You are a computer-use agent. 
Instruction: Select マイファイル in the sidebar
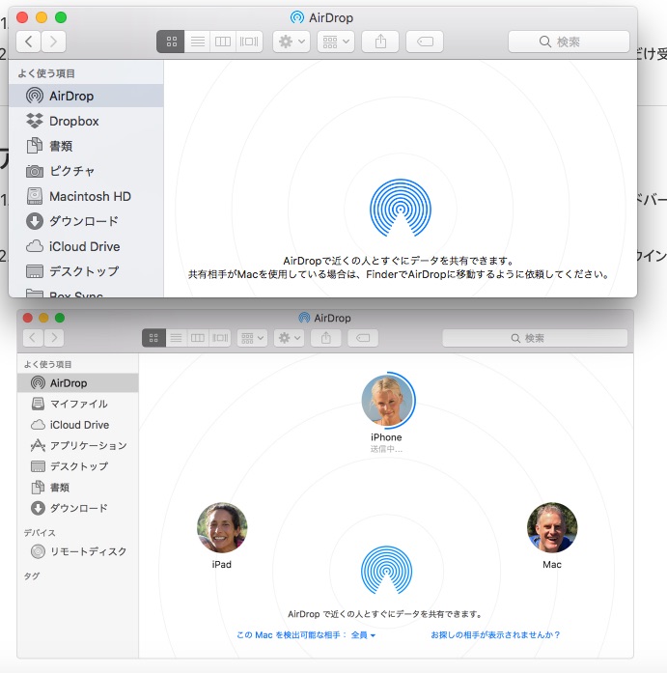pos(78,404)
